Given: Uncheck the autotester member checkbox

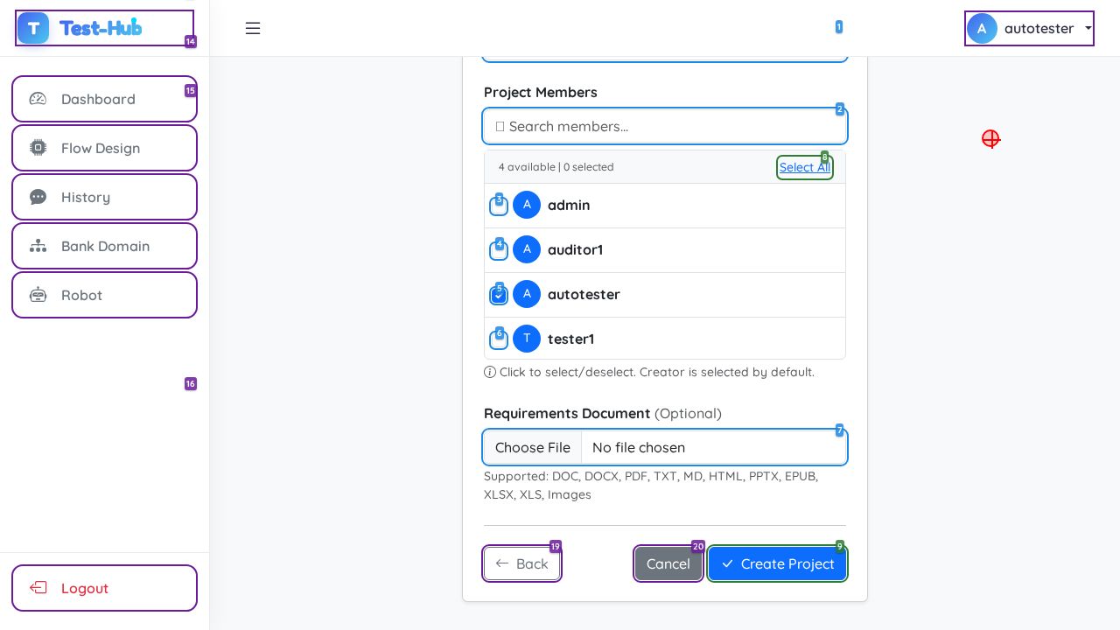Looking at the screenshot, I should click(x=499, y=296).
